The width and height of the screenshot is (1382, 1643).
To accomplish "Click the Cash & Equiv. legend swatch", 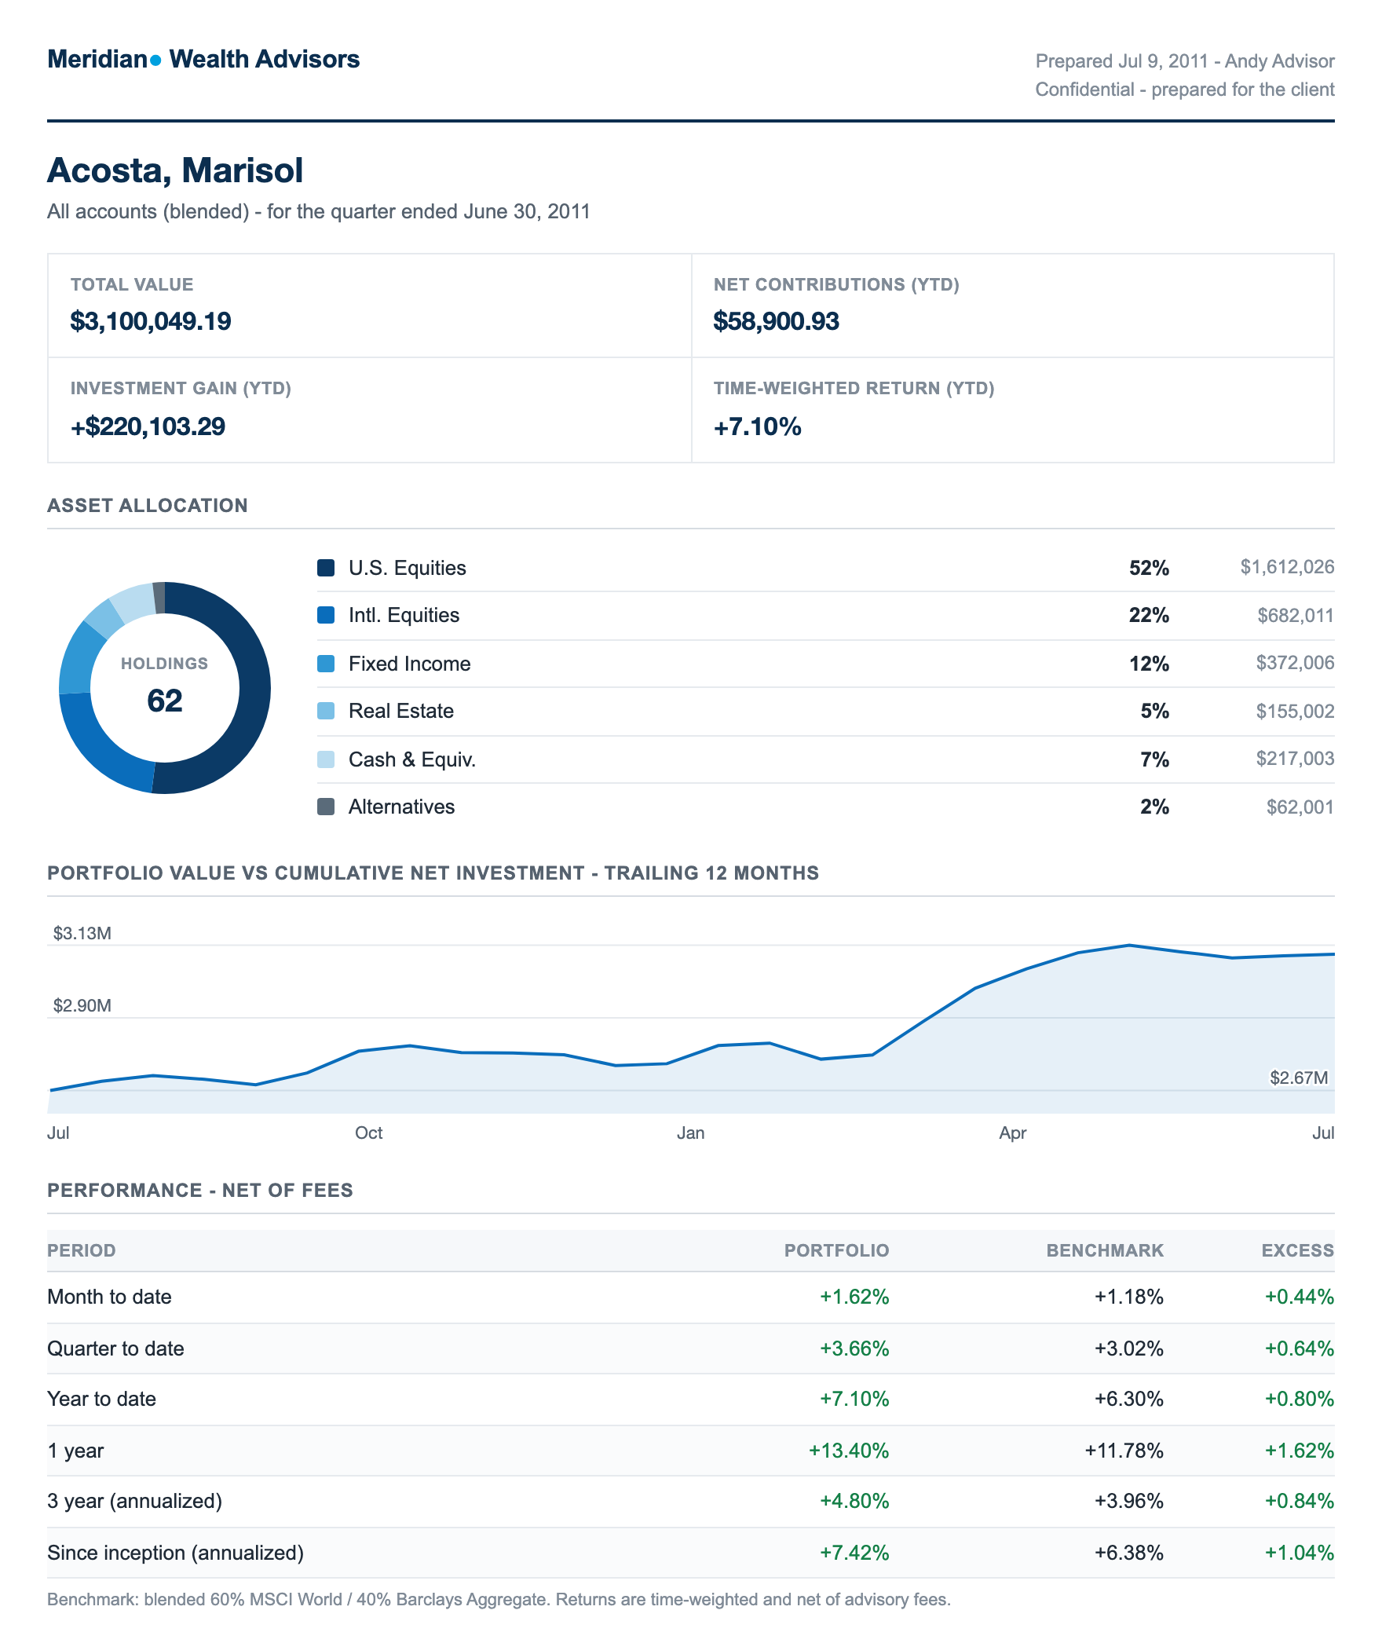I will coord(326,759).
